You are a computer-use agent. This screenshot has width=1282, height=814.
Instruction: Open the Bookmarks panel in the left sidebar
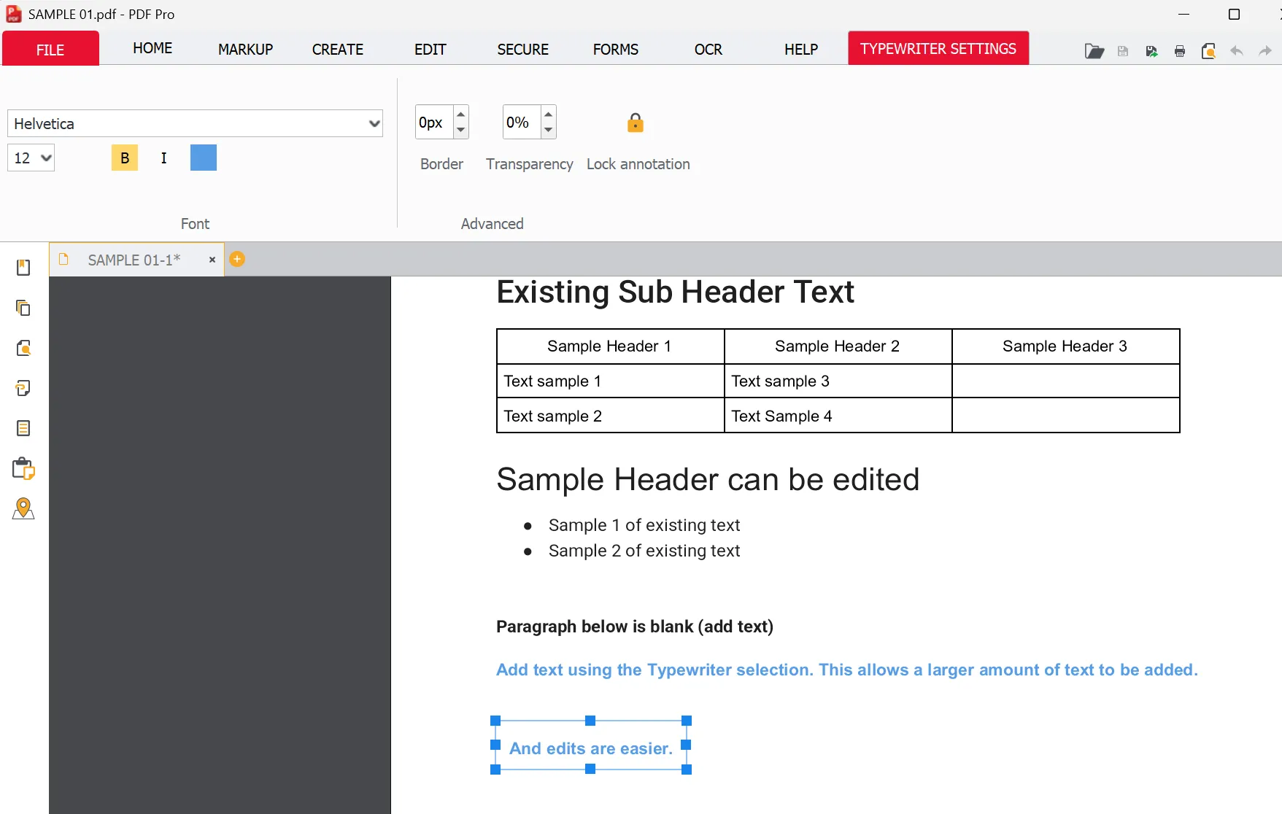23,268
